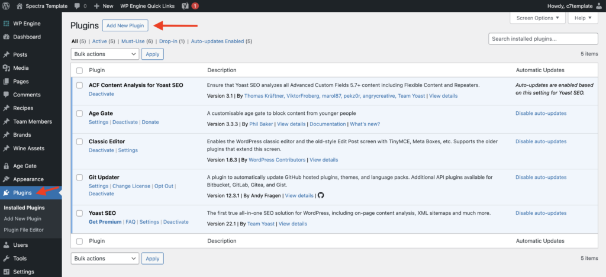Click the Pages icon in sidebar
The height and width of the screenshot is (277, 606).
6,82
